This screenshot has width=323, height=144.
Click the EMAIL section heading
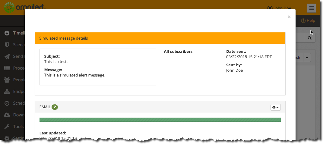pyautogui.click(x=45, y=107)
